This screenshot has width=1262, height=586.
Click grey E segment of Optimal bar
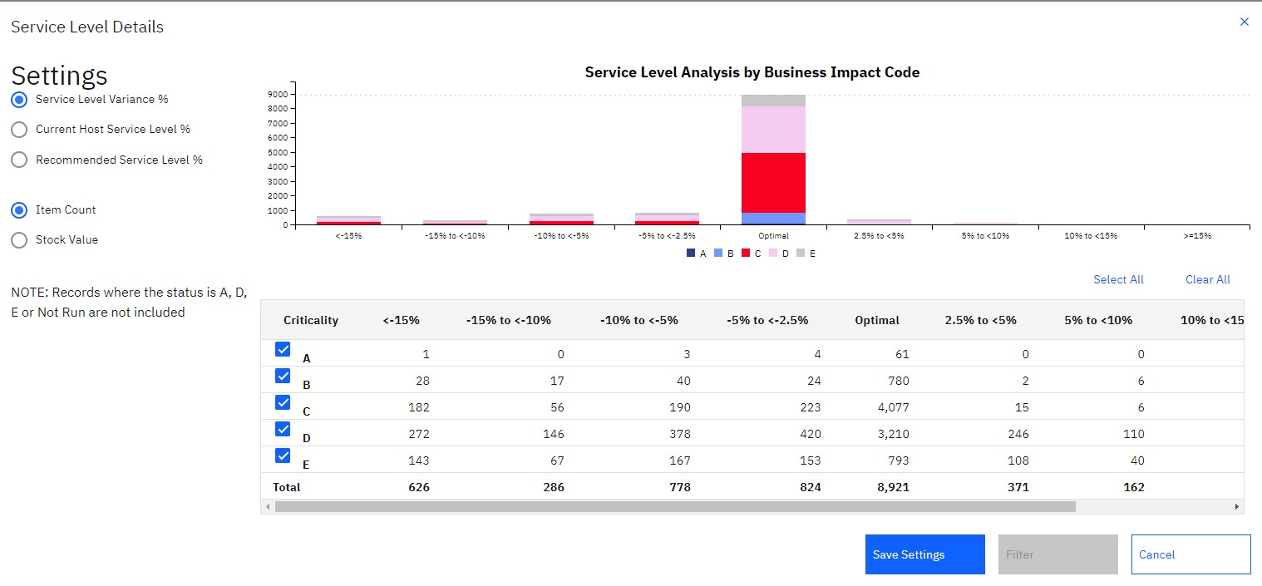pos(773,101)
